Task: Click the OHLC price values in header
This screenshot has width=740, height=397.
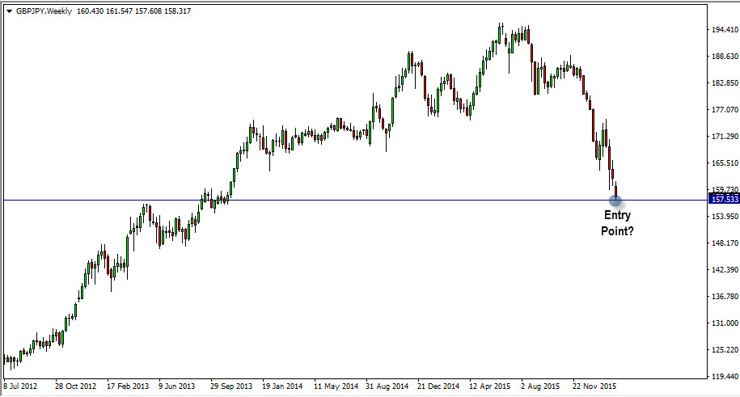Action: [x=133, y=11]
